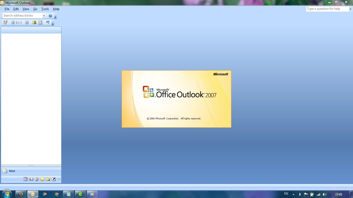Show hidden tray icons arrow
This screenshot has height=198, width=353.
pos(293,194)
